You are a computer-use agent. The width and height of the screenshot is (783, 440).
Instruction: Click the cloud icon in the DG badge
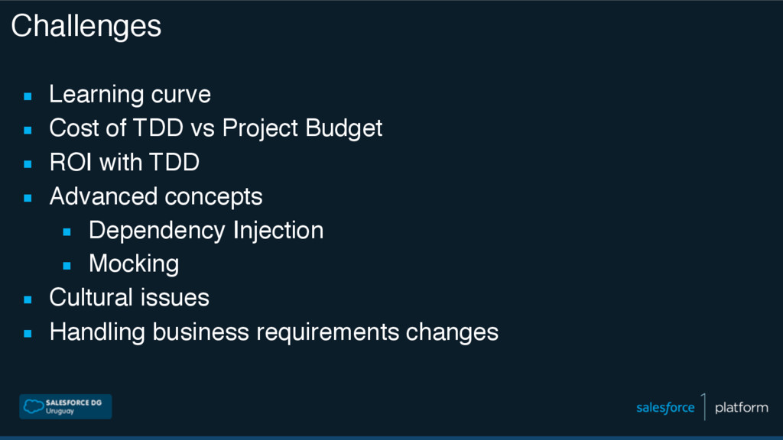pos(34,406)
